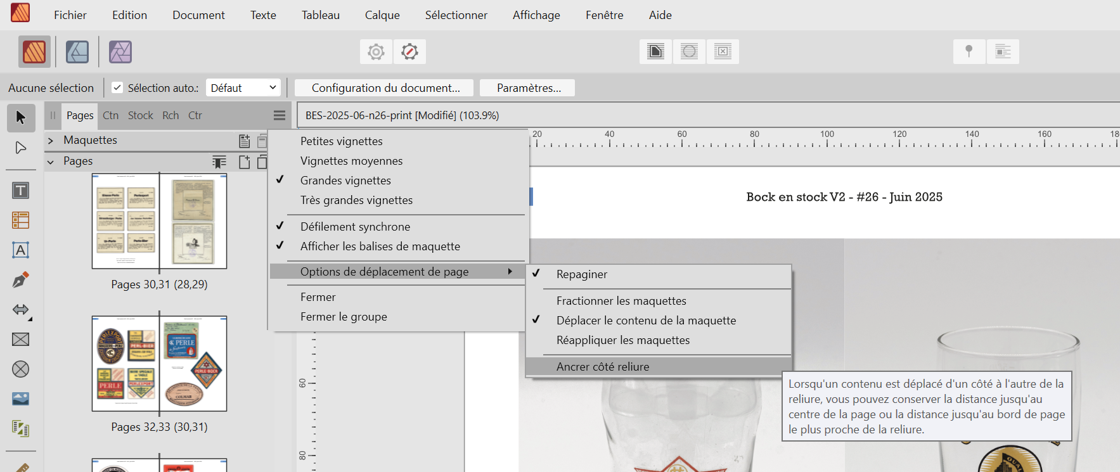The width and height of the screenshot is (1120, 472).
Task: Switch to the Photo persona icon
Action: [120, 52]
